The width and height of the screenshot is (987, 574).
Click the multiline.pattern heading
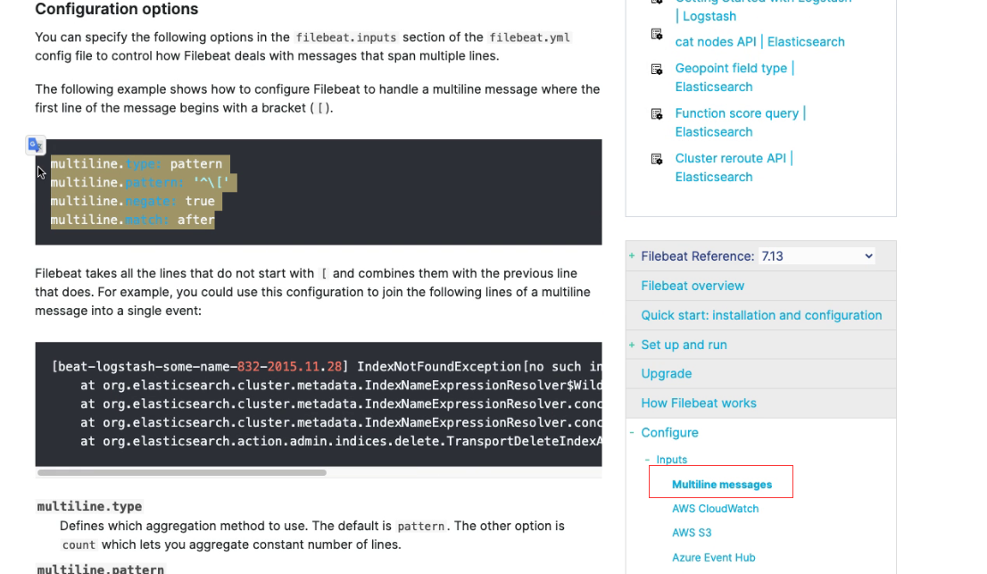coord(101,569)
